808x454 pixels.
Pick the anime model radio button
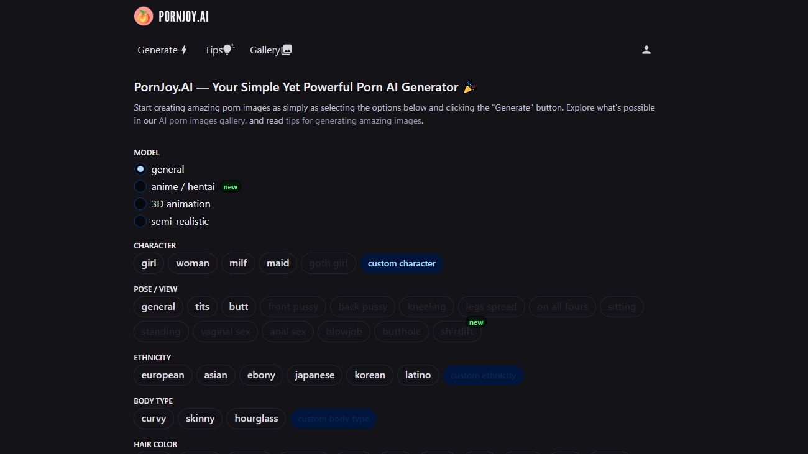(x=140, y=186)
